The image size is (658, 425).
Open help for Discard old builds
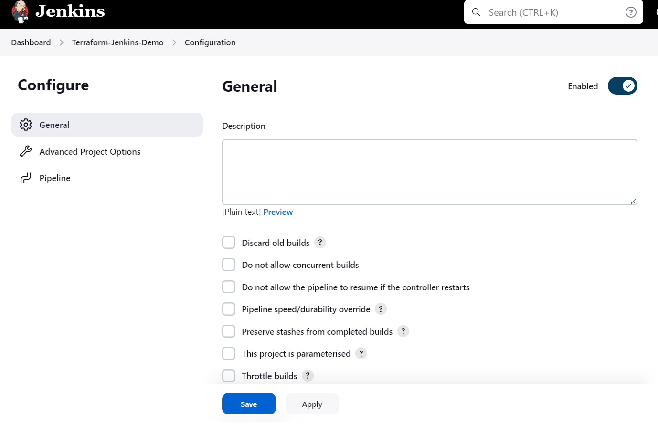320,243
